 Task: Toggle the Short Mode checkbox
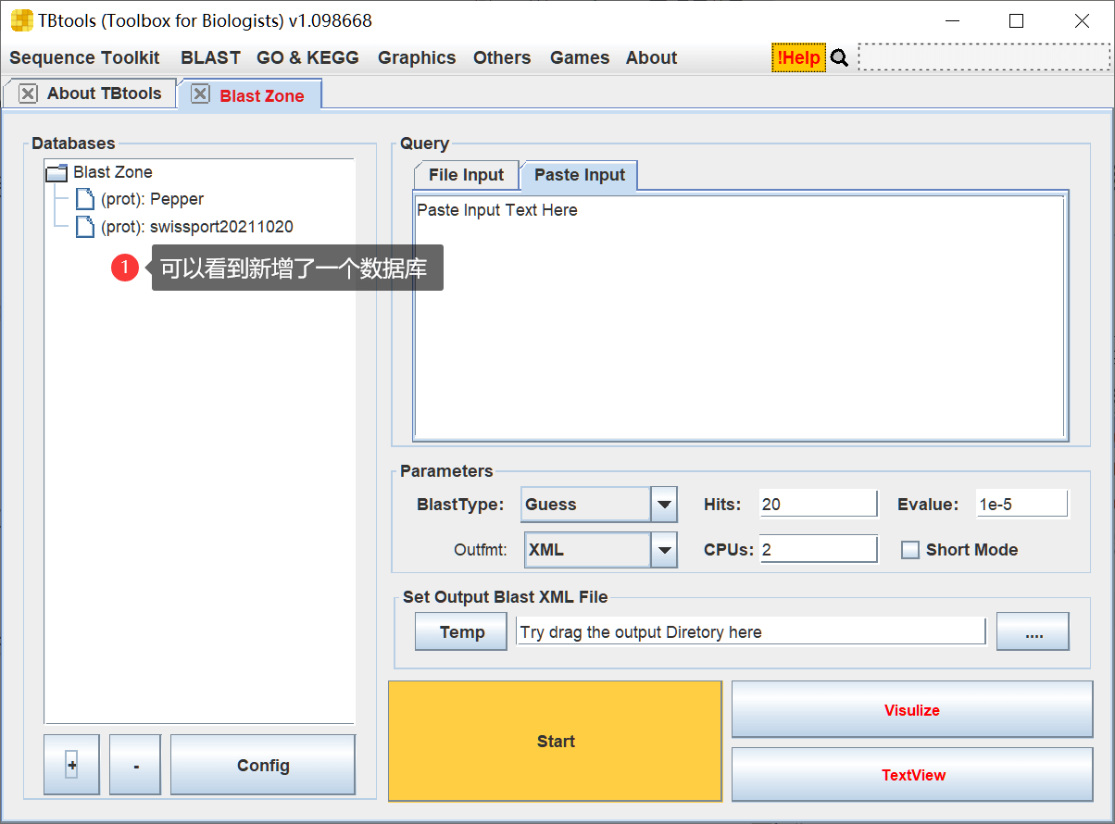pyautogui.click(x=910, y=550)
